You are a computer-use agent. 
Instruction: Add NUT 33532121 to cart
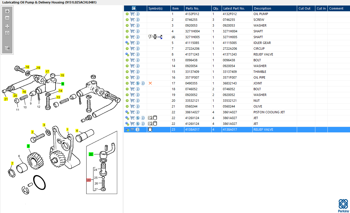tap(132, 101)
